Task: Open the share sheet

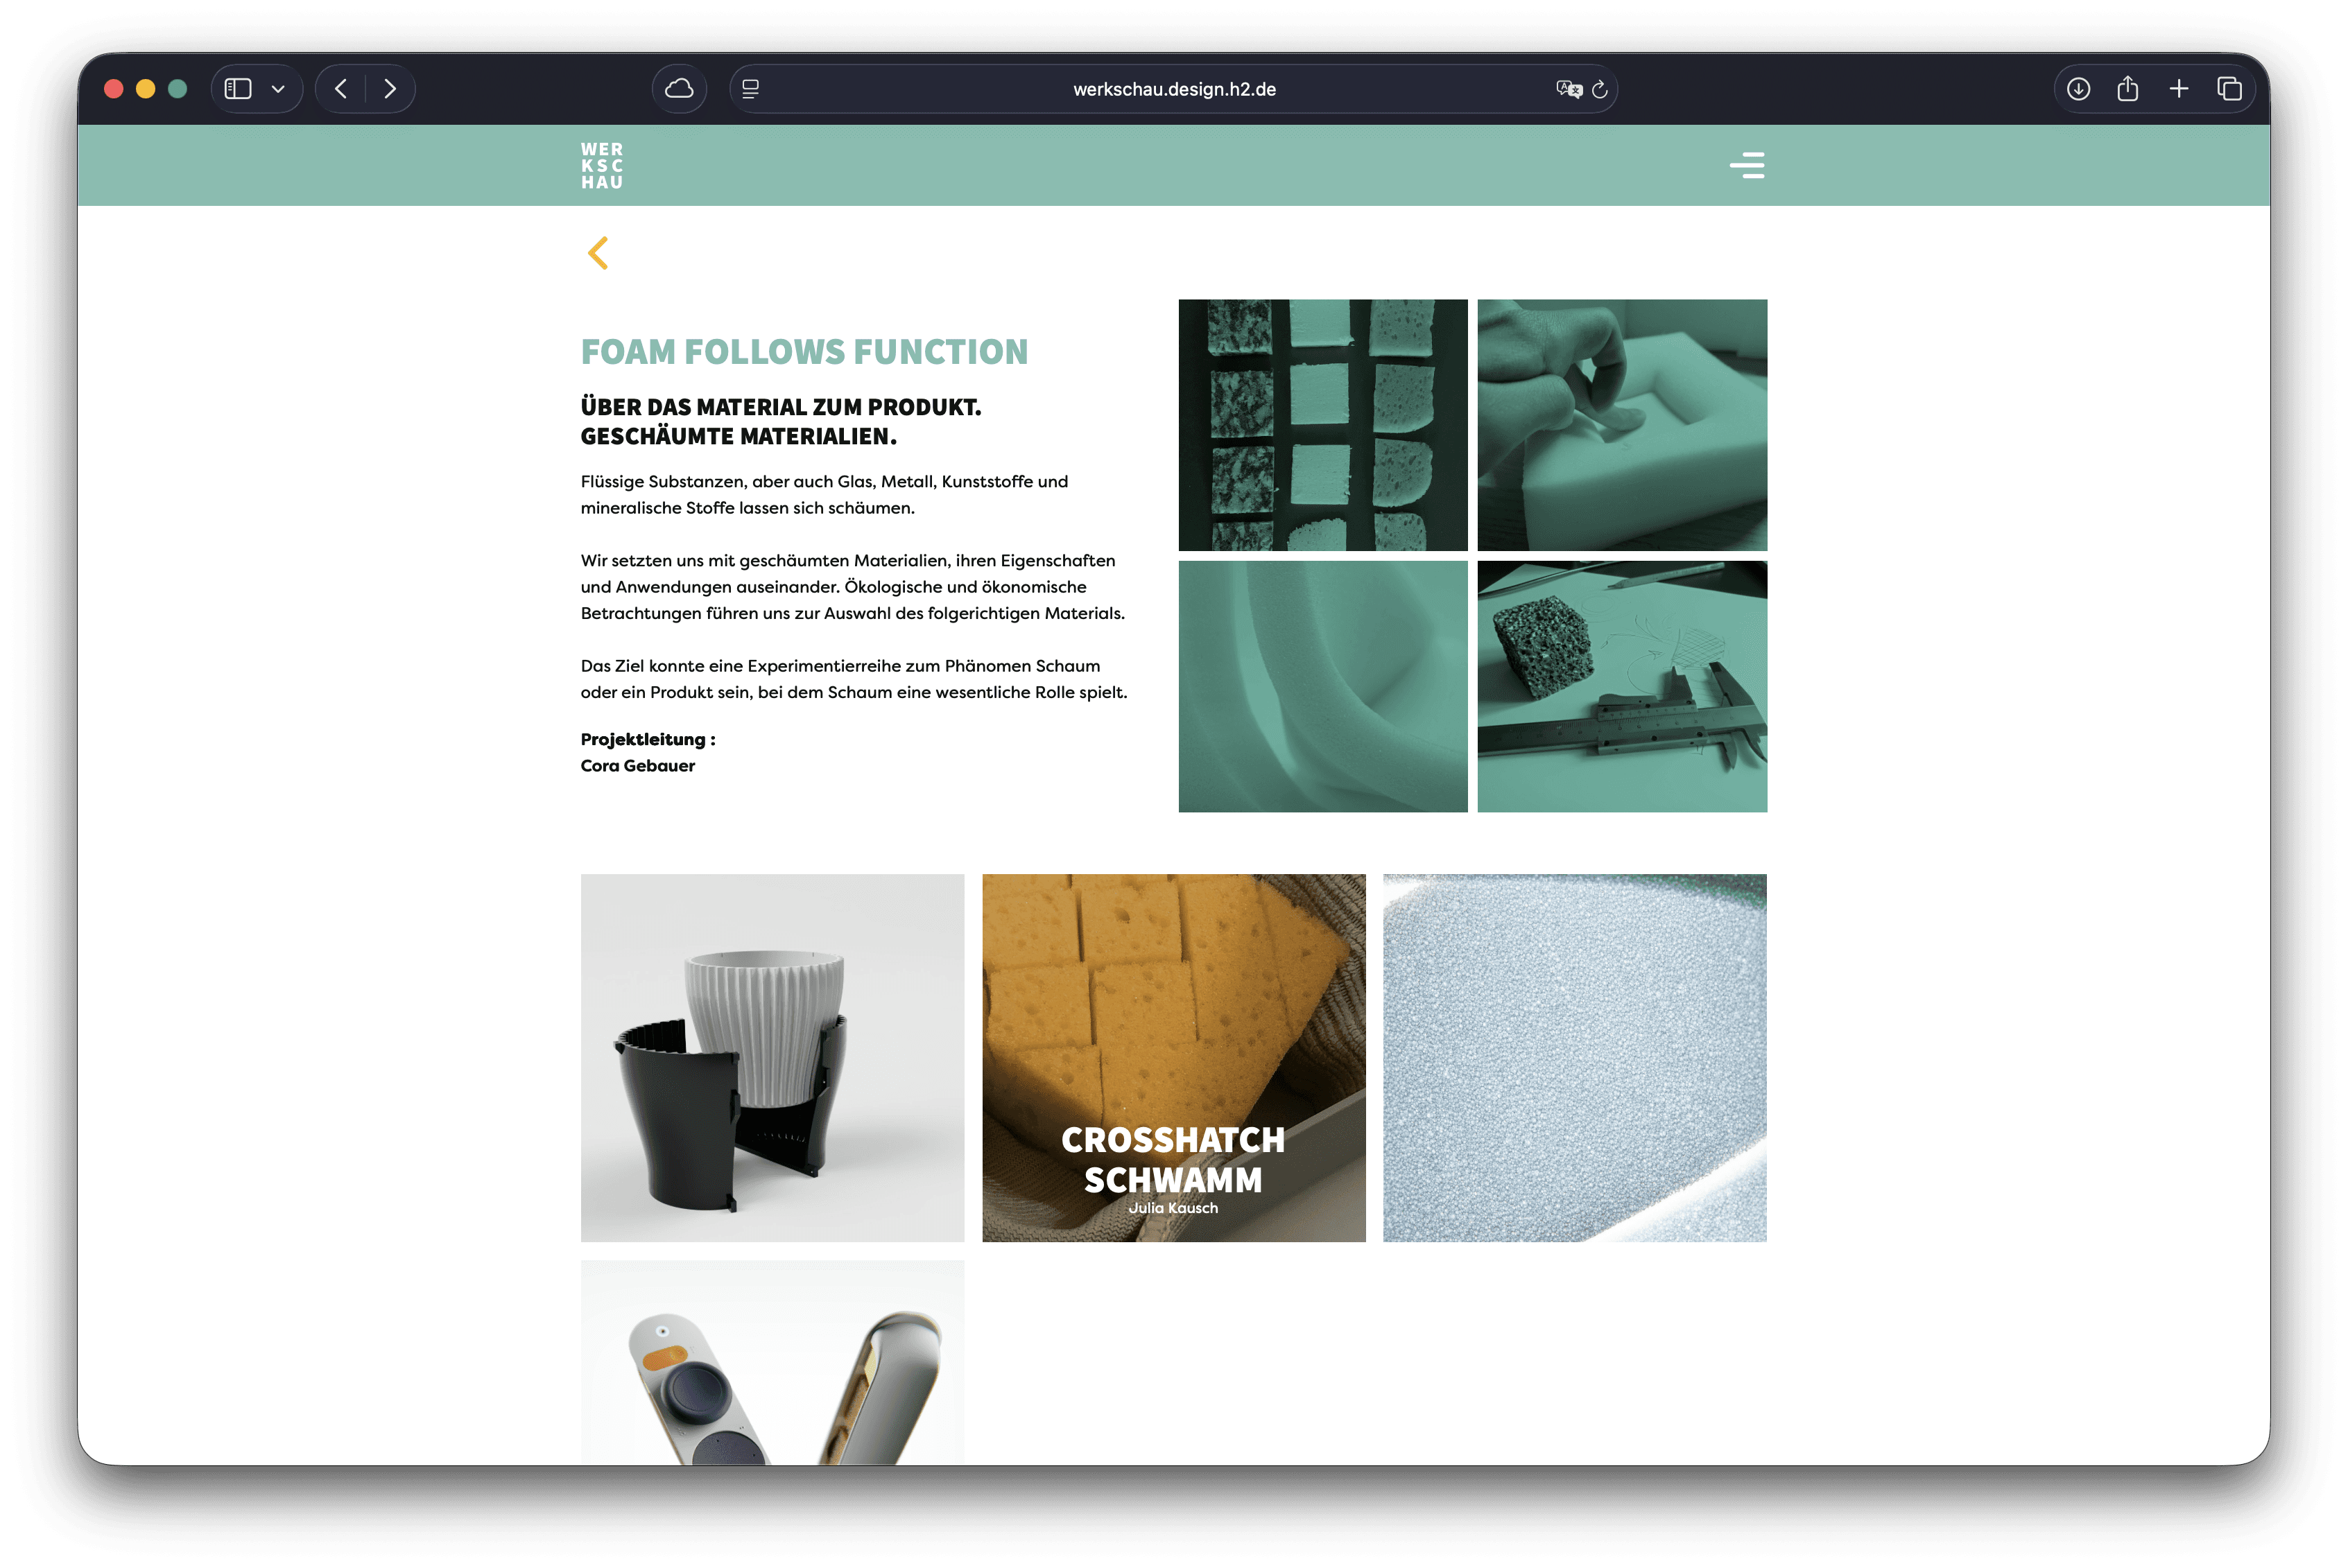Action: click(2128, 89)
